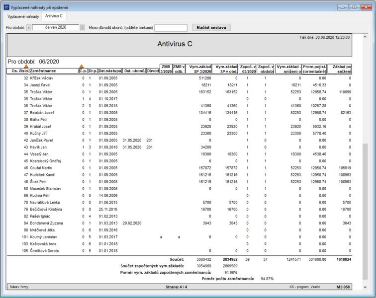
Task: Close the Vyplacené náhrady window
Action: coord(366,7)
